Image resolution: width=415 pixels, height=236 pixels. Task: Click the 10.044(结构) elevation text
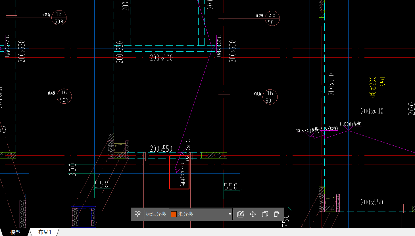point(182,175)
